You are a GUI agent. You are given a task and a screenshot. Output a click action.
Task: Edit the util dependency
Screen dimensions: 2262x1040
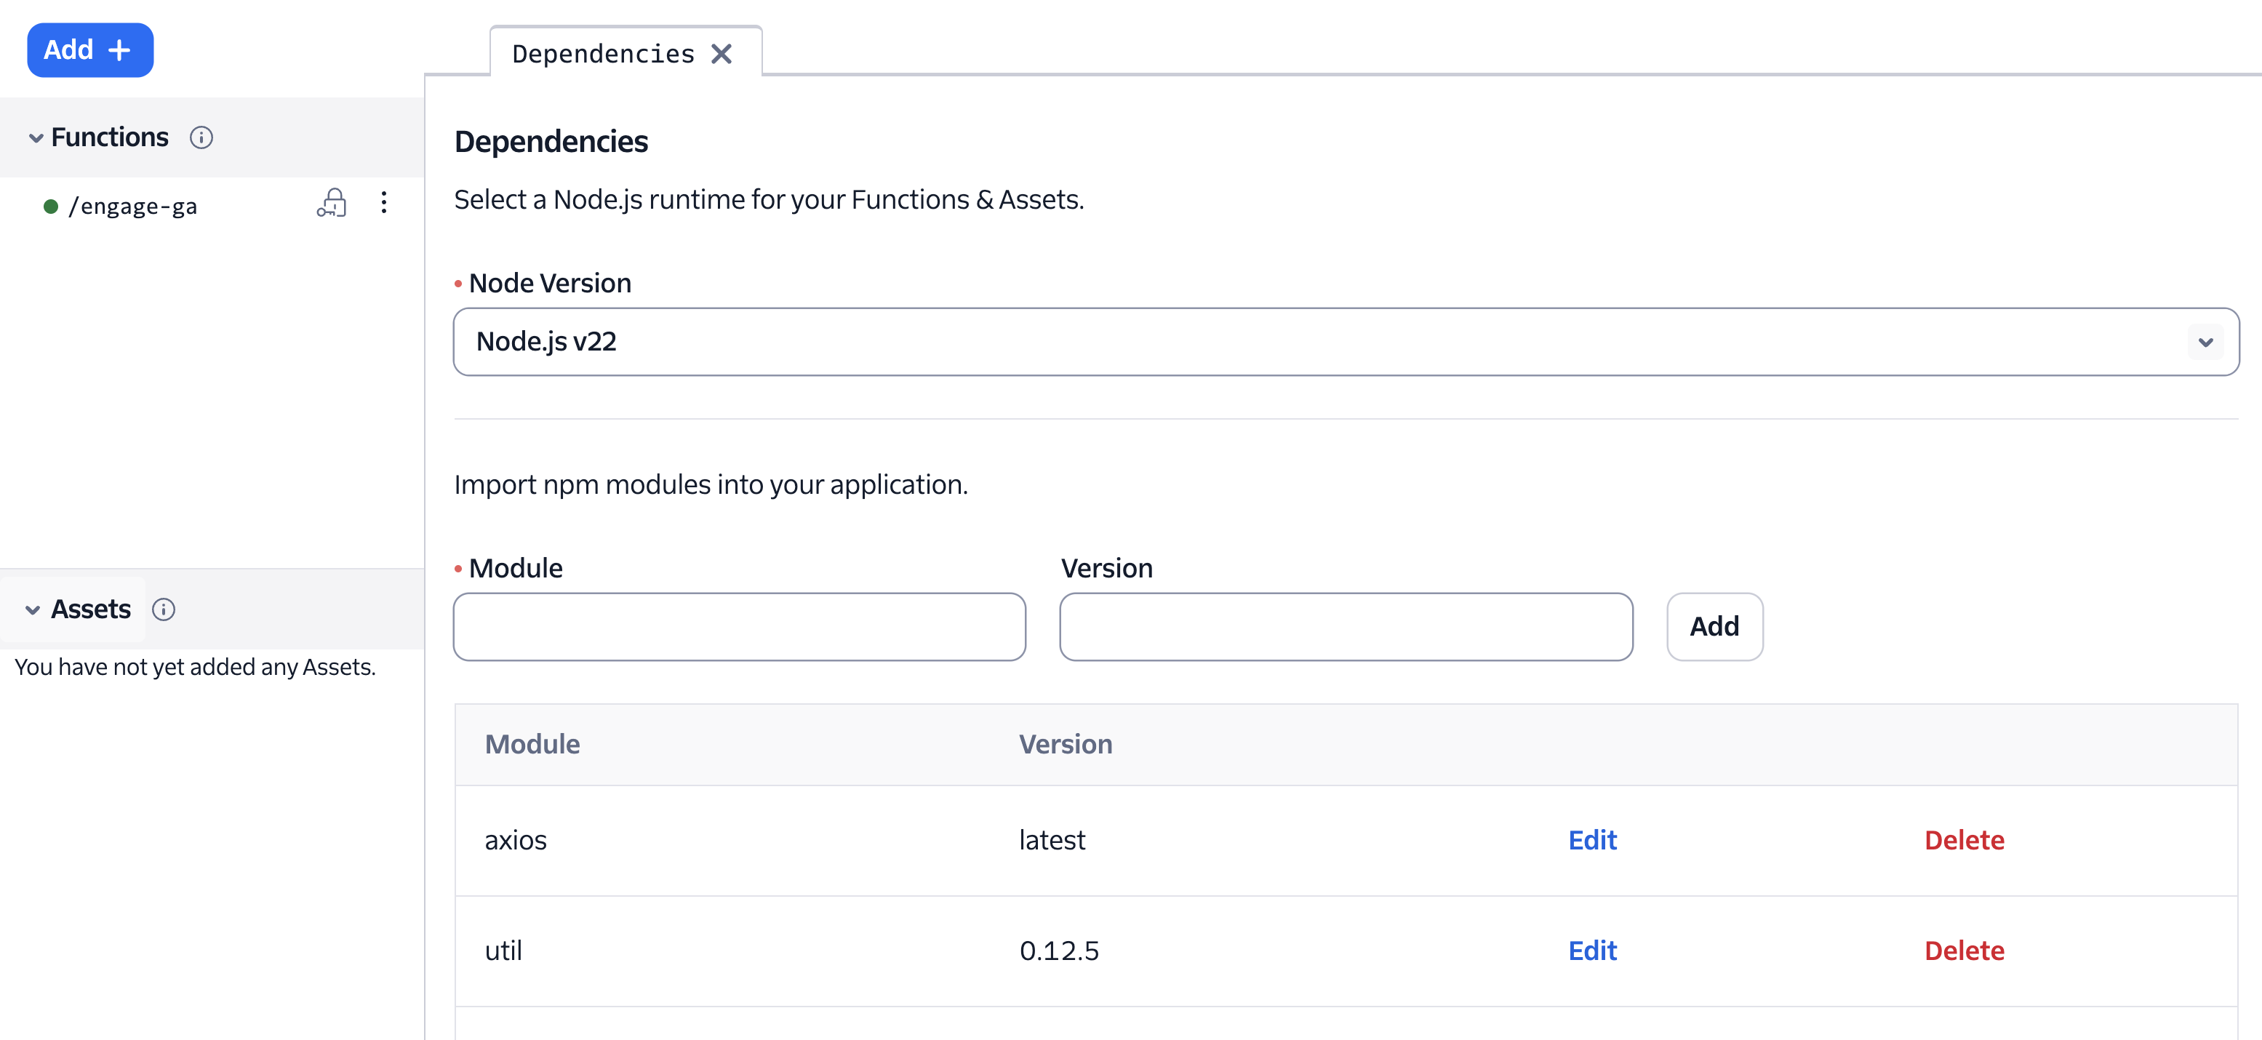[x=1592, y=951]
